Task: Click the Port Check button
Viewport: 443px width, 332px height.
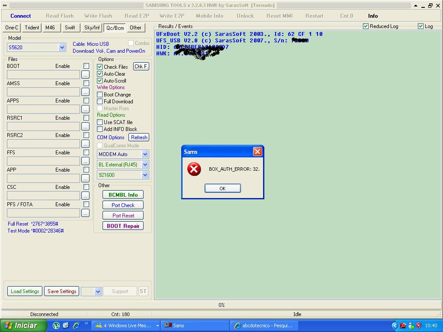Action: [x=123, y=205]
